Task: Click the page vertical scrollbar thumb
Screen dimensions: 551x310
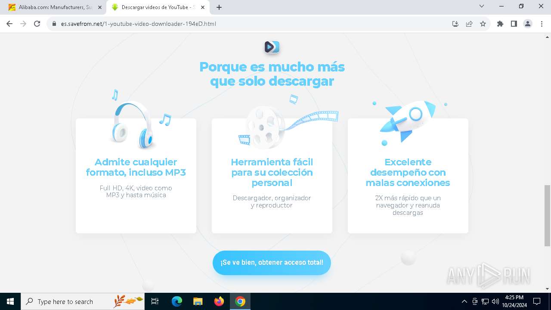Action: pos(547,215)
